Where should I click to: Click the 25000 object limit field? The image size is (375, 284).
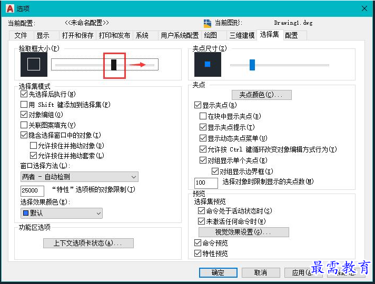point(32,190)
